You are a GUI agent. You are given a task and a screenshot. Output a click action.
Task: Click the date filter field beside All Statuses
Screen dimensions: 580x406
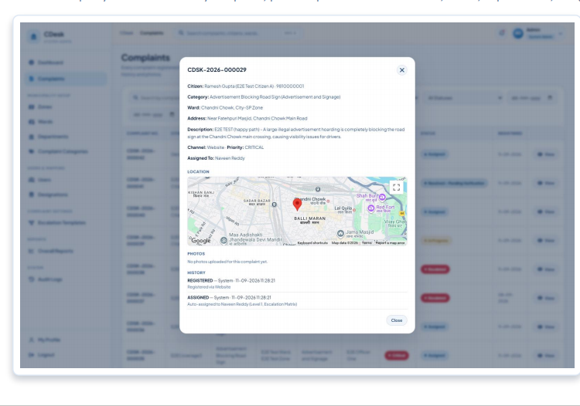pyautogui.click(x=532, y=98)
